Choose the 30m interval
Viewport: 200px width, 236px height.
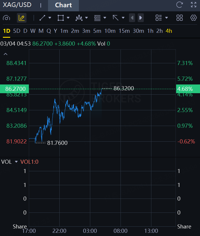138,31
